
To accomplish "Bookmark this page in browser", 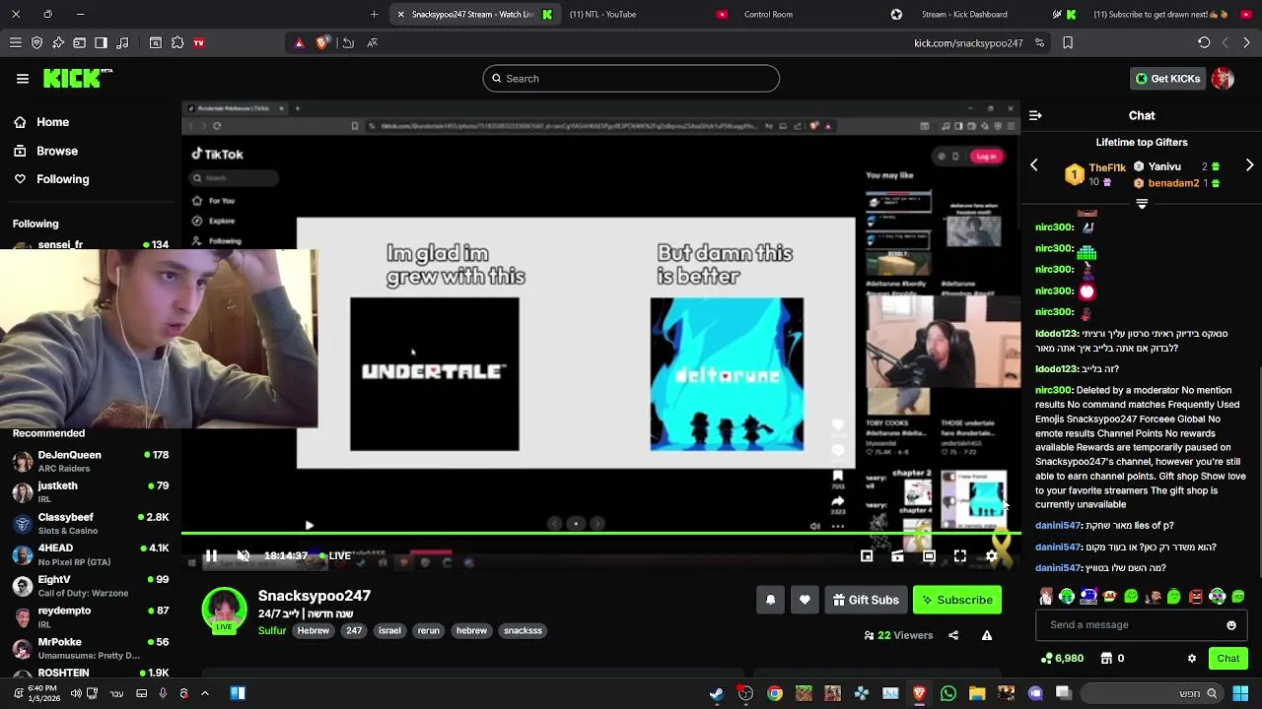I will tap(1068, 42).
